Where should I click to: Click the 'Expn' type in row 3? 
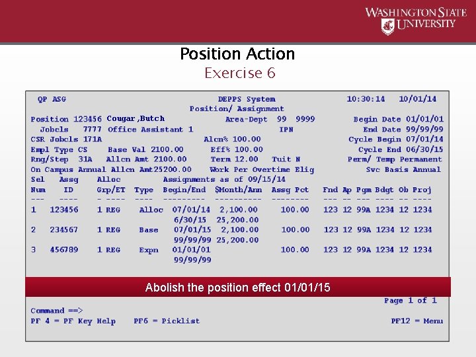[149, 250]
